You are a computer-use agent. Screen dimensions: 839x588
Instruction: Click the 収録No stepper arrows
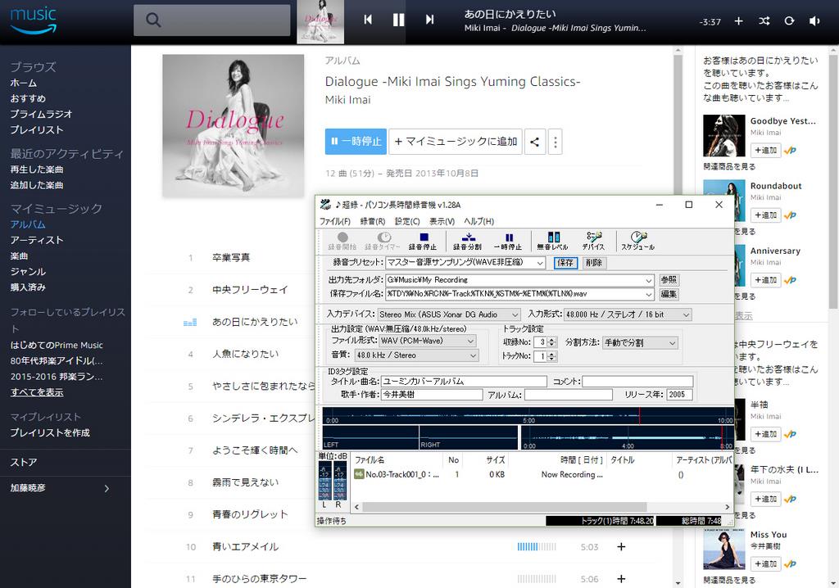pos(552,341)
